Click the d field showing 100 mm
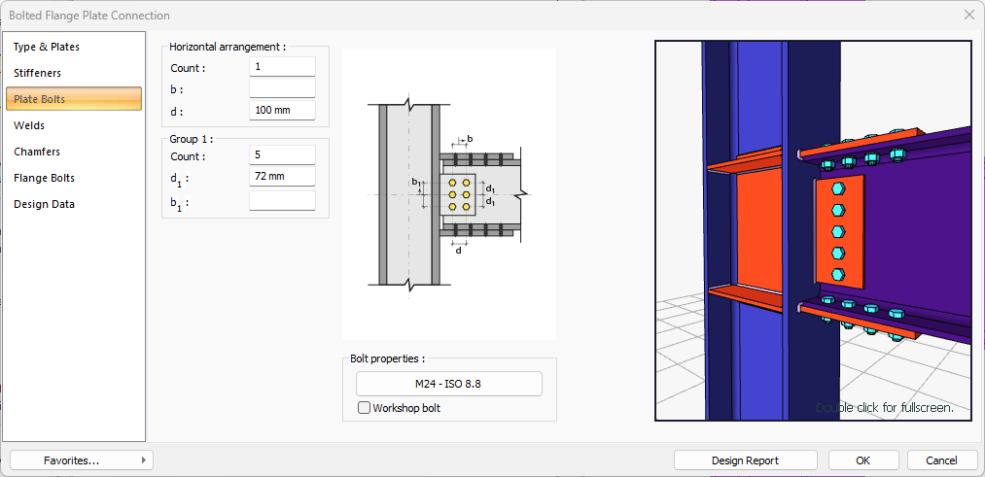 pos(282,111)
